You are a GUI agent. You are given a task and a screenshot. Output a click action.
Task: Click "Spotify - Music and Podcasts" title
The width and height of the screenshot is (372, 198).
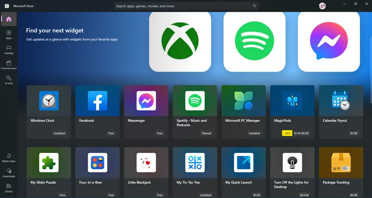click(192, 122)
